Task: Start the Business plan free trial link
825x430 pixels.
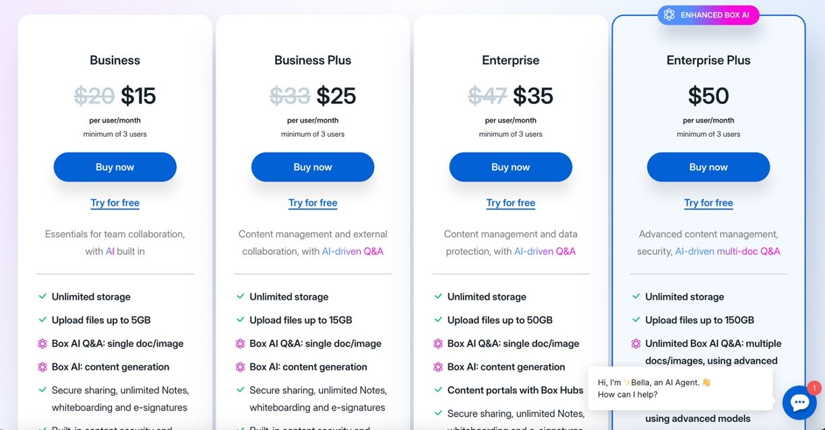Action: click(115, 203)
